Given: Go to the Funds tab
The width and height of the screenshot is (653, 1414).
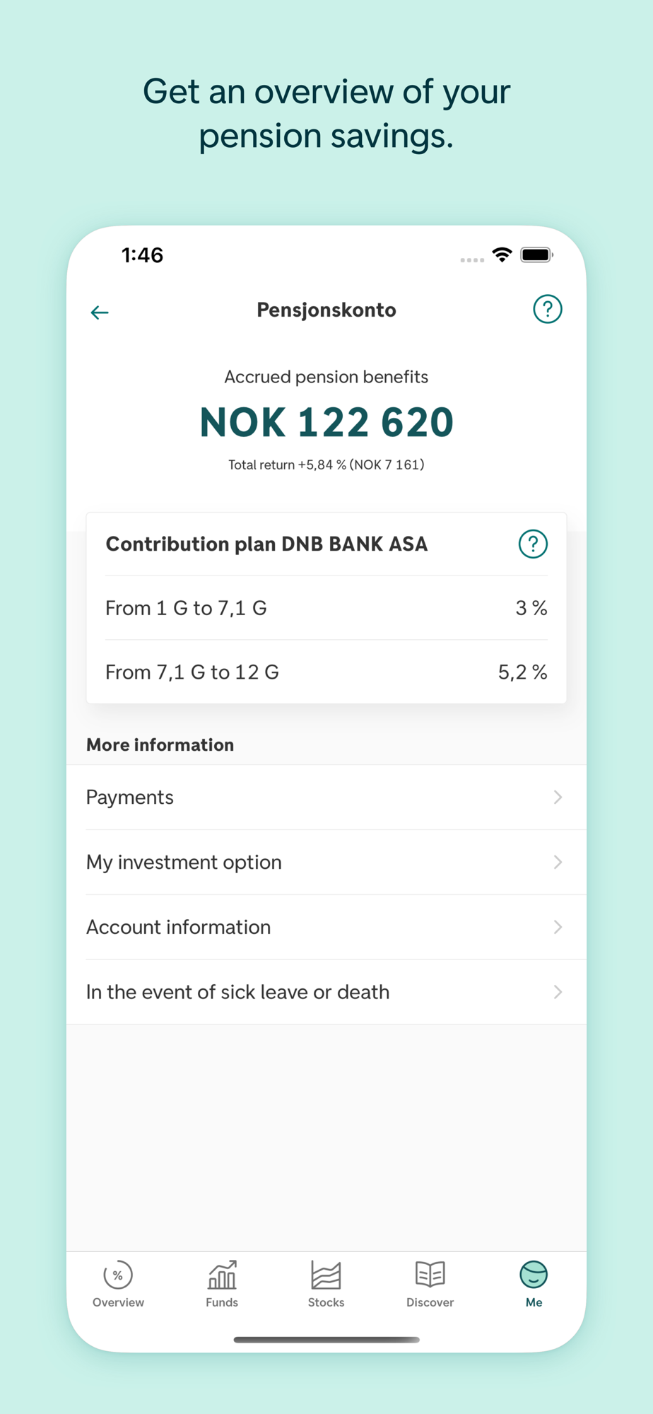Looking at the screenshot, I should pos(222,1275).
